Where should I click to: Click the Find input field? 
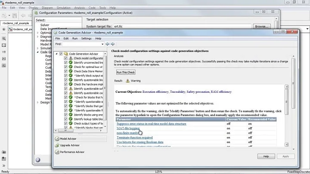click(81, 44)
